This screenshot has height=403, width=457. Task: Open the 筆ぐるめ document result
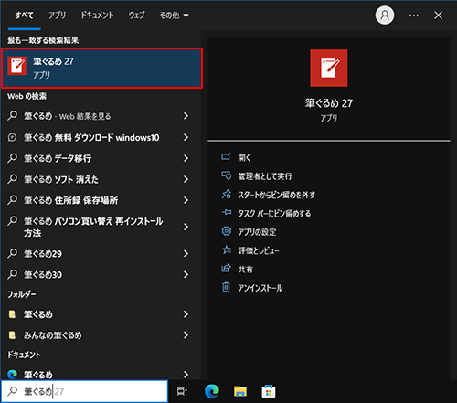(x=38, y=375)
